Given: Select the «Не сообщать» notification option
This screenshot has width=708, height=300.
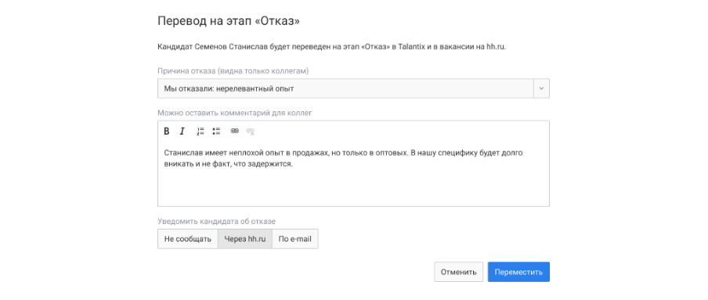Looking at the screenshot, I should pyautogui.click(x=188, y=239).
